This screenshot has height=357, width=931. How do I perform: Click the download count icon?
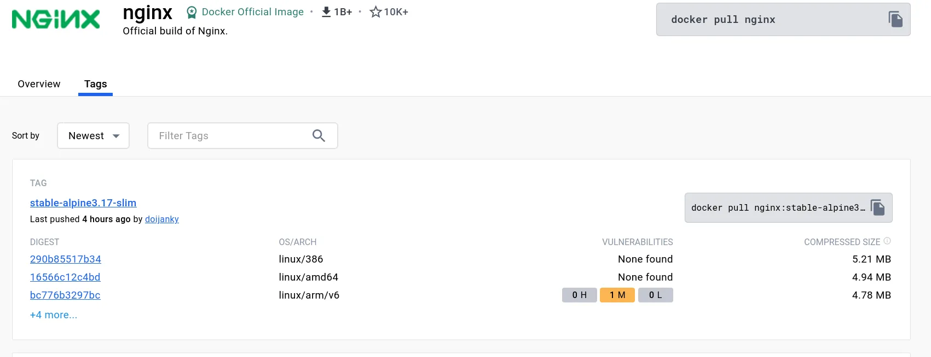point(326,12)
